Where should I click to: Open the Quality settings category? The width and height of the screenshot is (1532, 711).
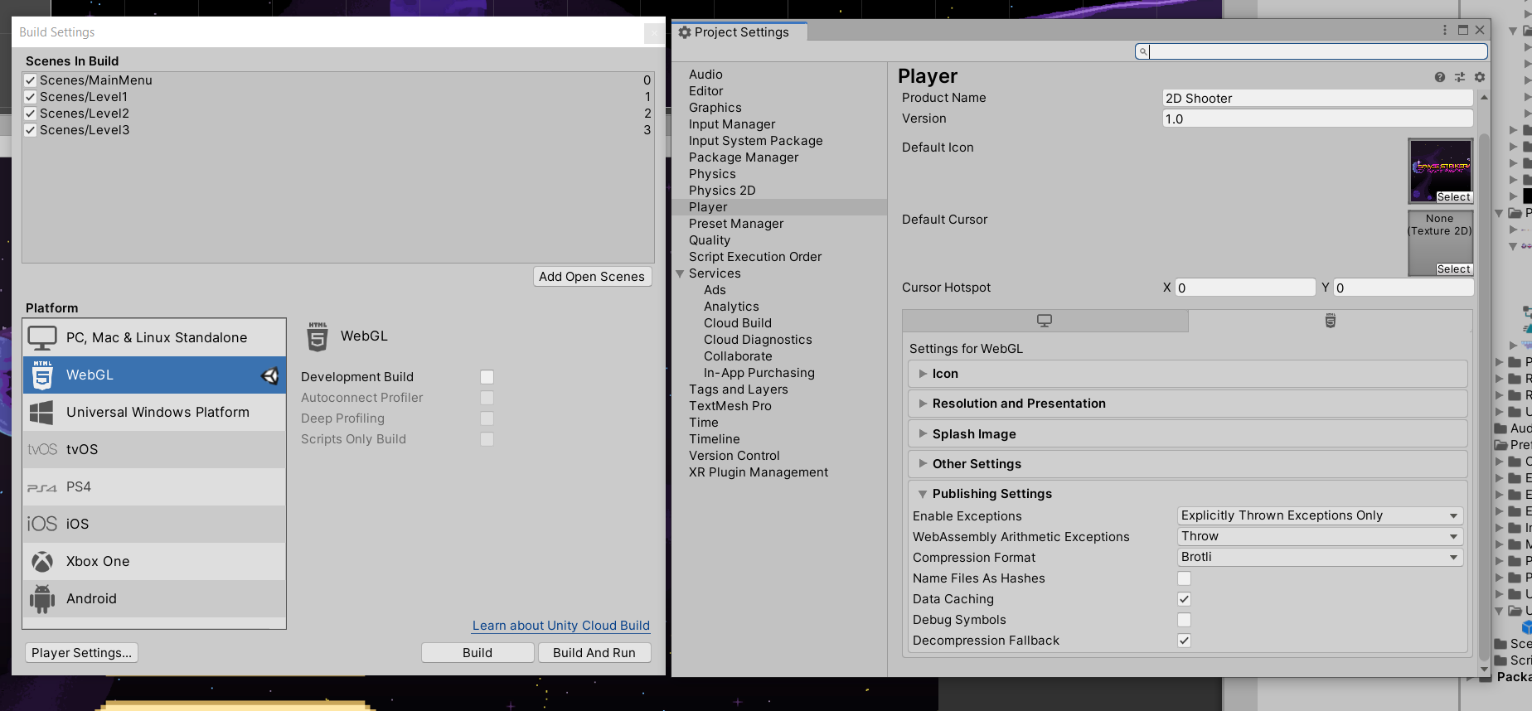pyautogui.click(x=710, y=240)
